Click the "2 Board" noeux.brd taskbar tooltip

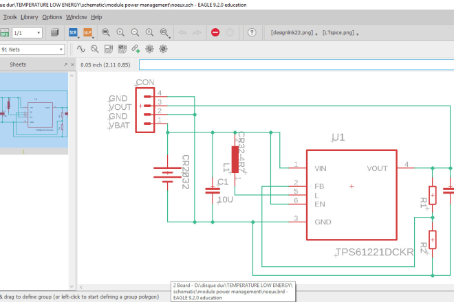point(233,291)
